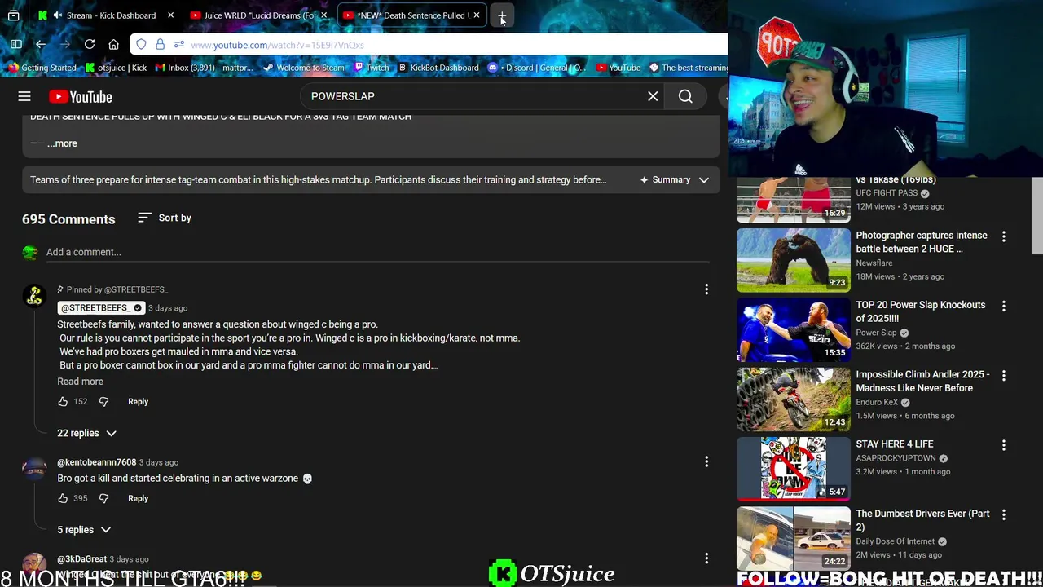
Task: Switch to the Stream - Kick Dashboard tab
Action: (x=106, y=15)
